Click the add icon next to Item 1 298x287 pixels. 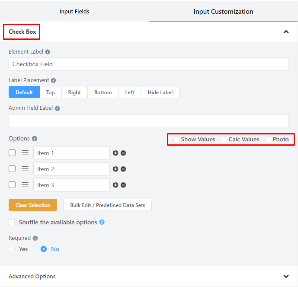(115, 153)
